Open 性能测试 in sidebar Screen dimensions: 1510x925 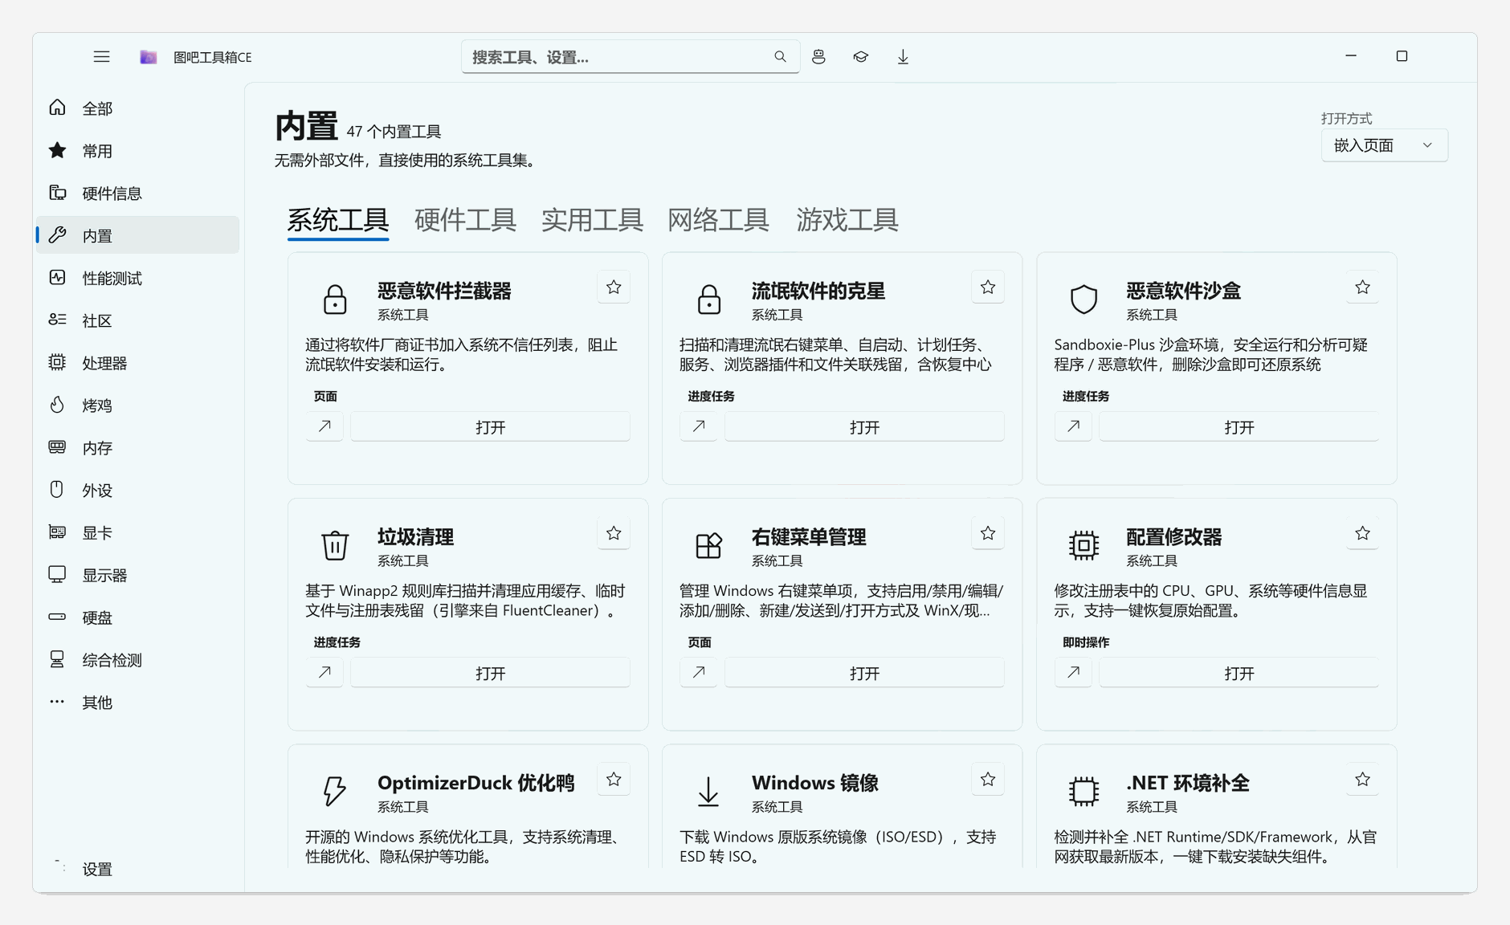(x=137, y=278)
